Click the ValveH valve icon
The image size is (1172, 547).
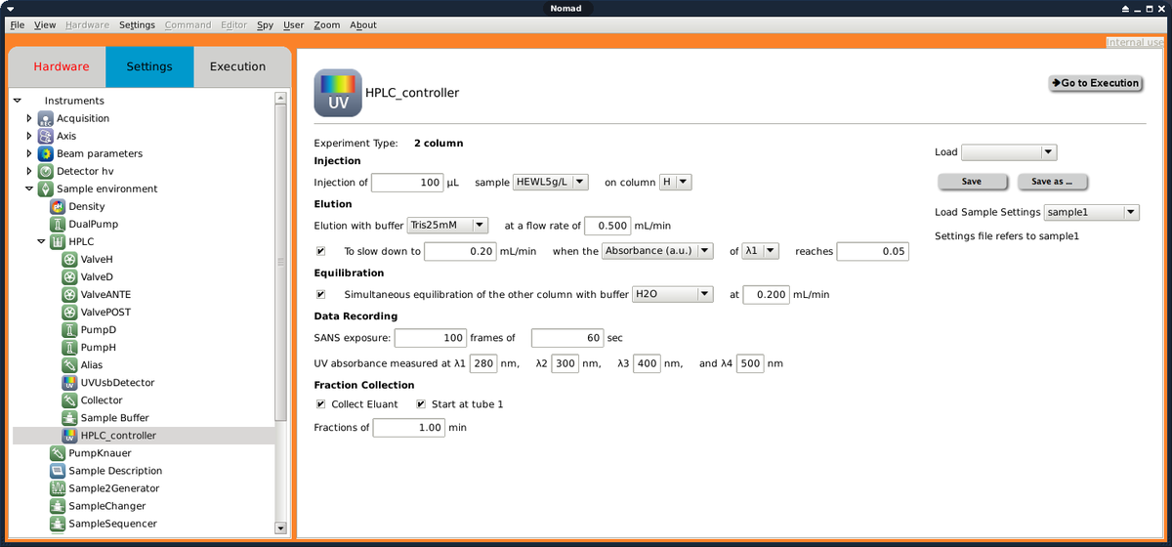pyautogui.click(x=69, y=260)
